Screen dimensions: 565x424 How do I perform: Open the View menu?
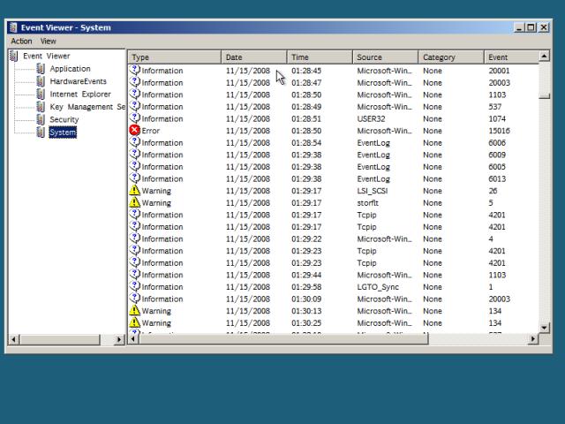(x=48, y=42)
